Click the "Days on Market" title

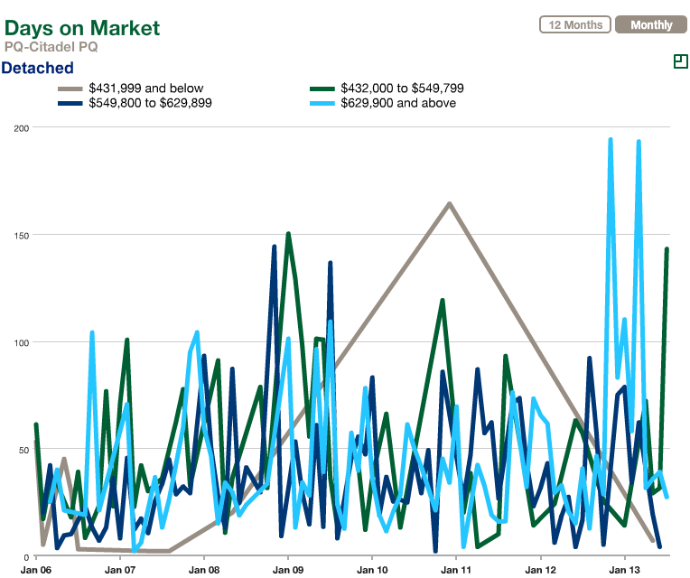pyautogui.click(x=82, y=27)
